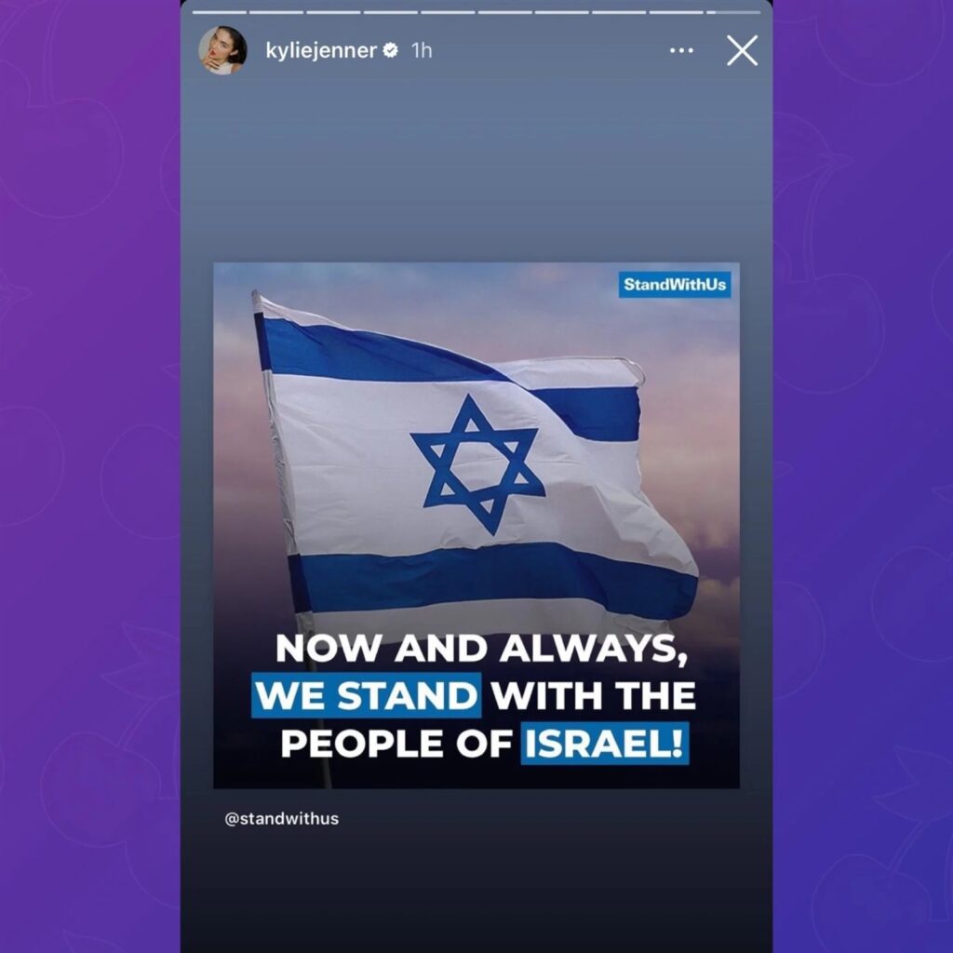Image resolution: width=953 pixels, height=953 pixels.
Task: Click the highlighted ISRAEL! text
Action: pyautogui.click(x=605, y=744)
